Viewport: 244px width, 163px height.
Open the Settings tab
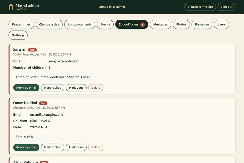coord(18,35)
